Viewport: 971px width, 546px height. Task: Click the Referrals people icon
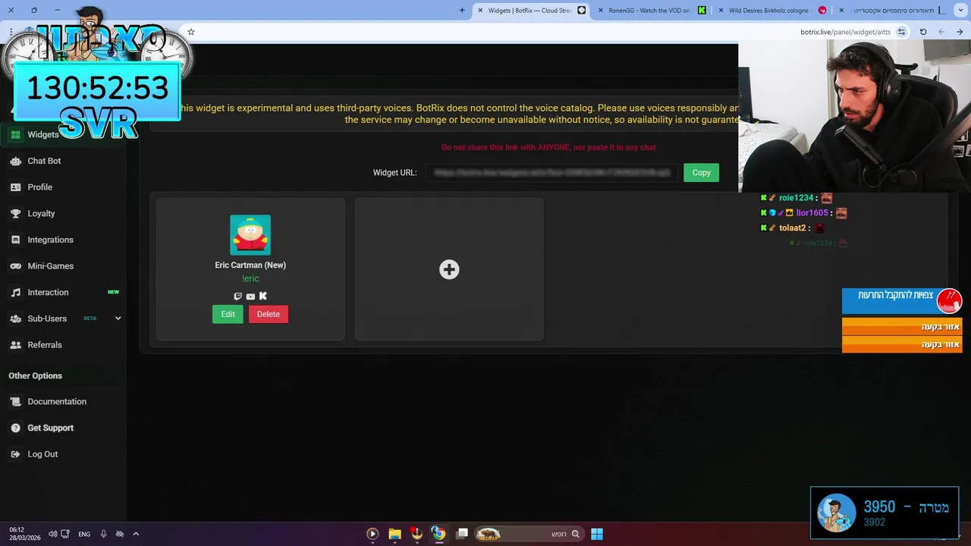pyautogui.click(x=15, y=345)
